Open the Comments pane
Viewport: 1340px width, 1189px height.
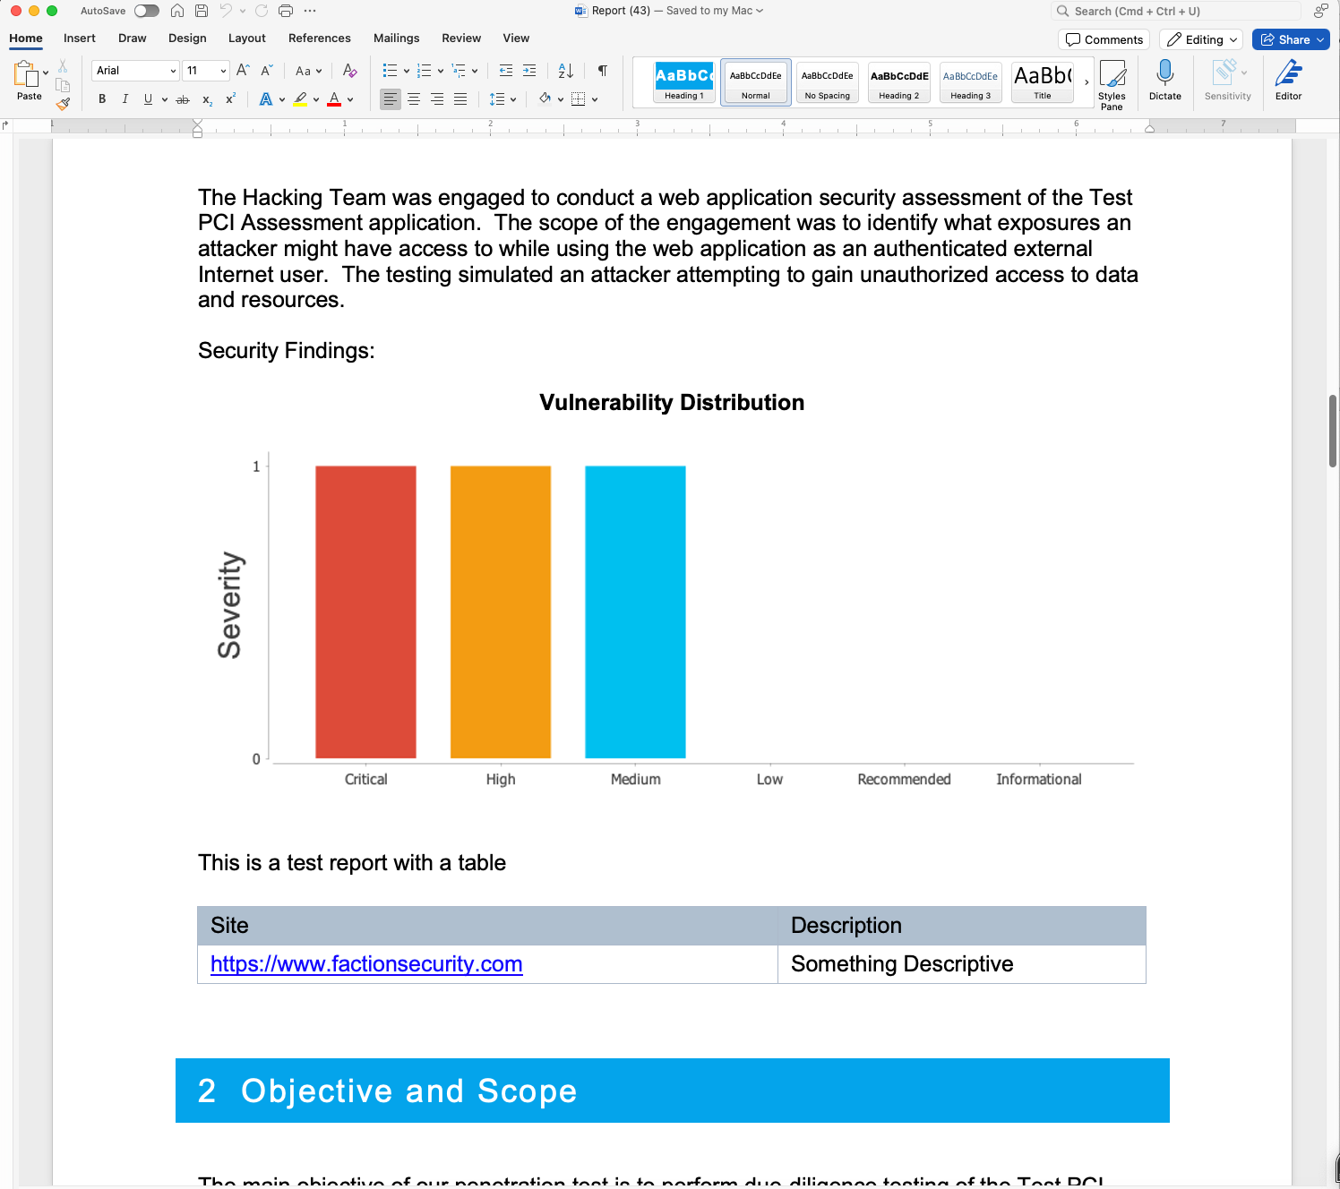[1104, 39]
